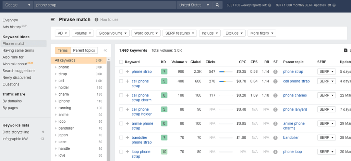
Task: Select the anime phone strap row checkbox
Action: (x=121, y=124)
